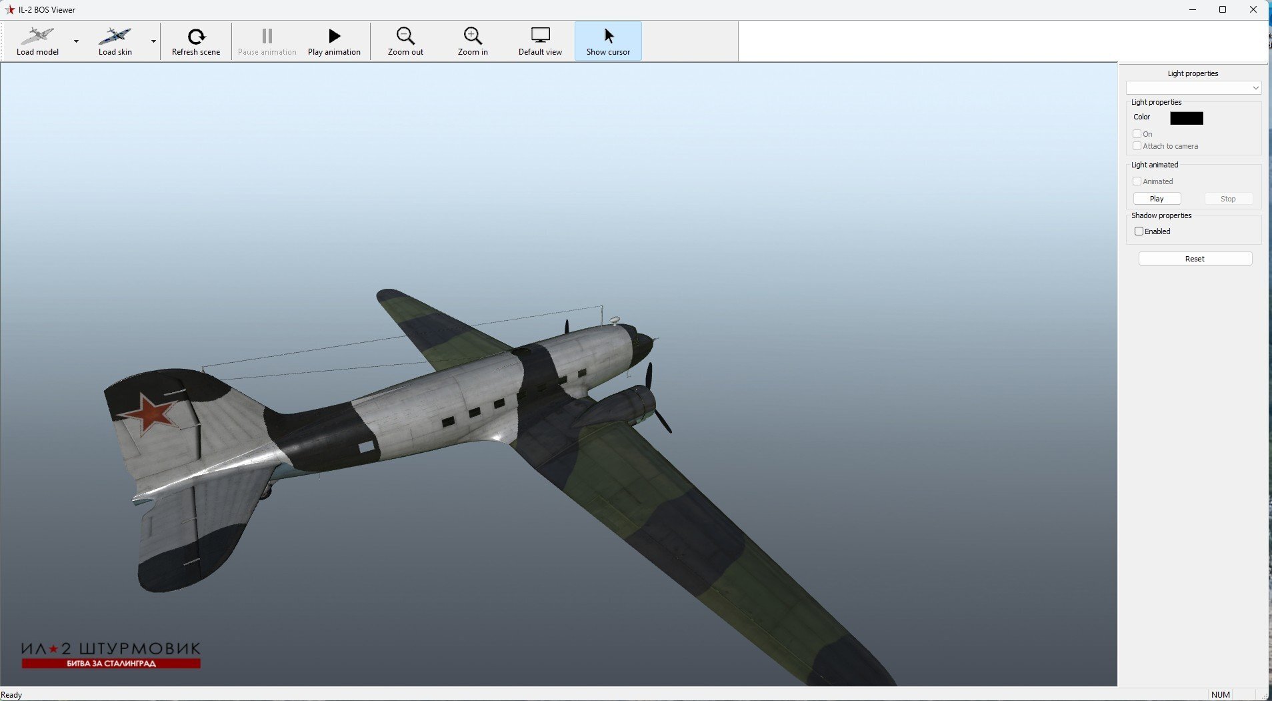The image size is (1272, 701).
Task: Minimize the IL-2 BOS Viewer window
Action: coord(1193,9)
